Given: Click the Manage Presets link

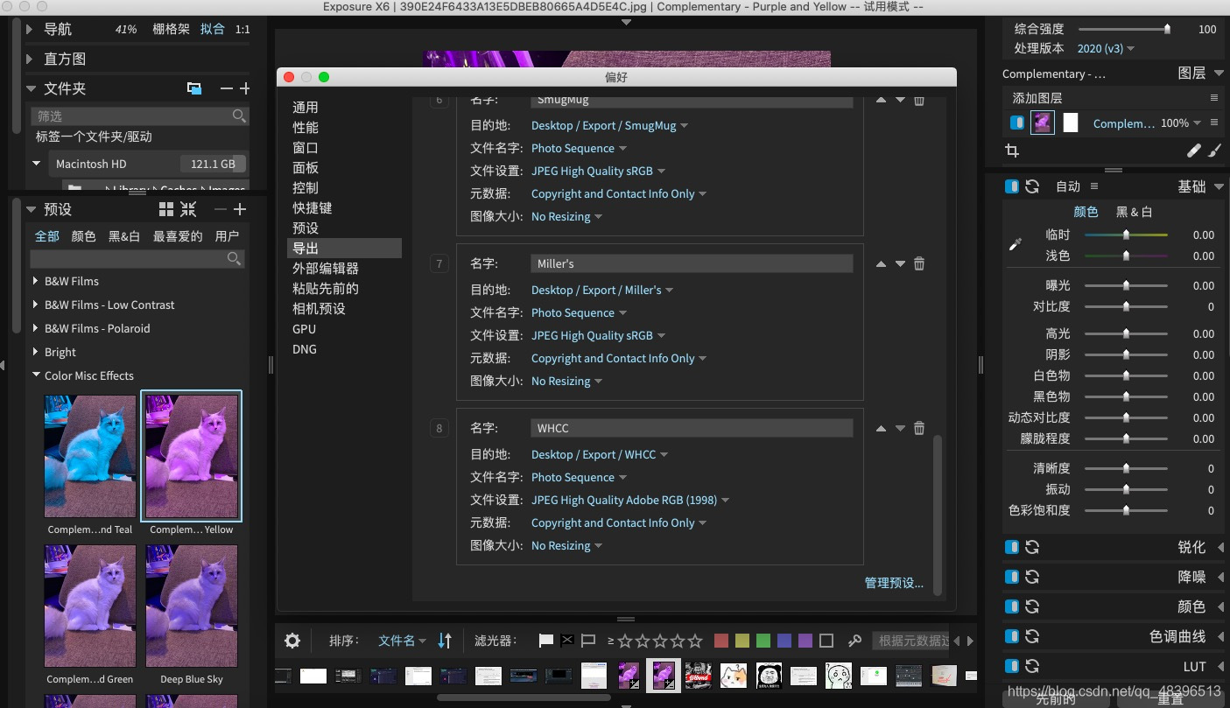Looking at the screenshot, I should [x=894, y=583].
